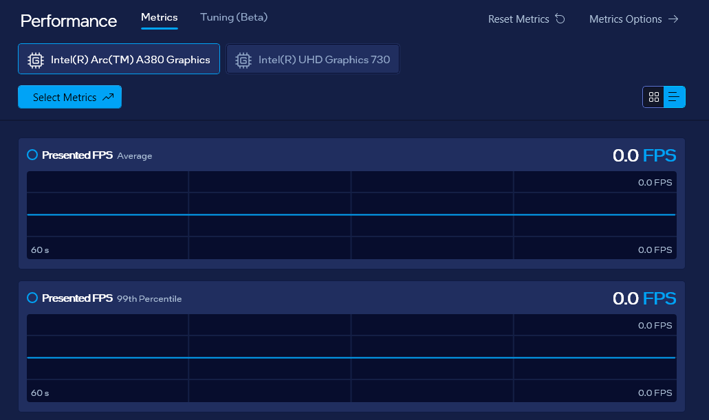Click the chip icon for UHD Graphics 730
Image resolution: width=709 pixels, height=420 pixels.
243,60
